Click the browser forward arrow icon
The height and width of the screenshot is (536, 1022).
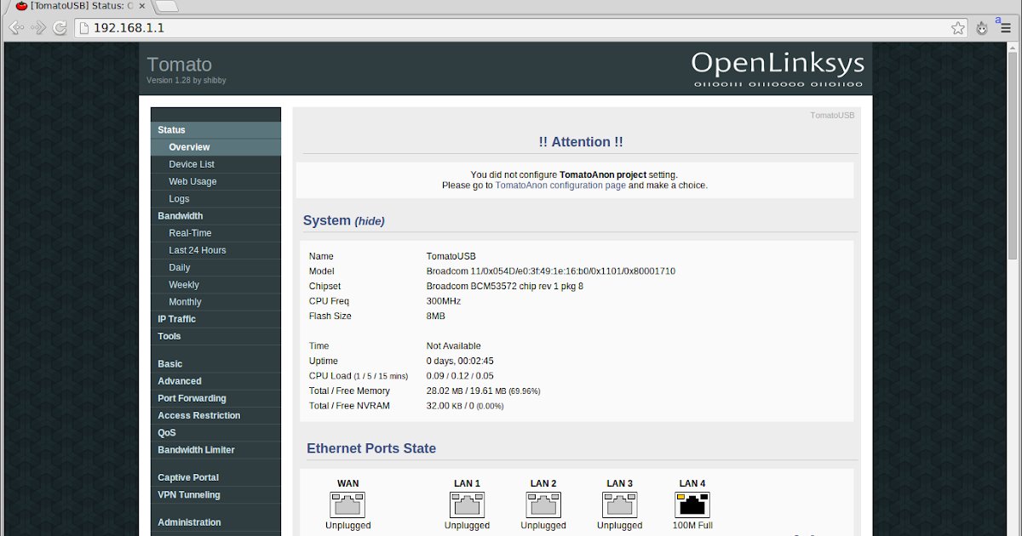38,28
